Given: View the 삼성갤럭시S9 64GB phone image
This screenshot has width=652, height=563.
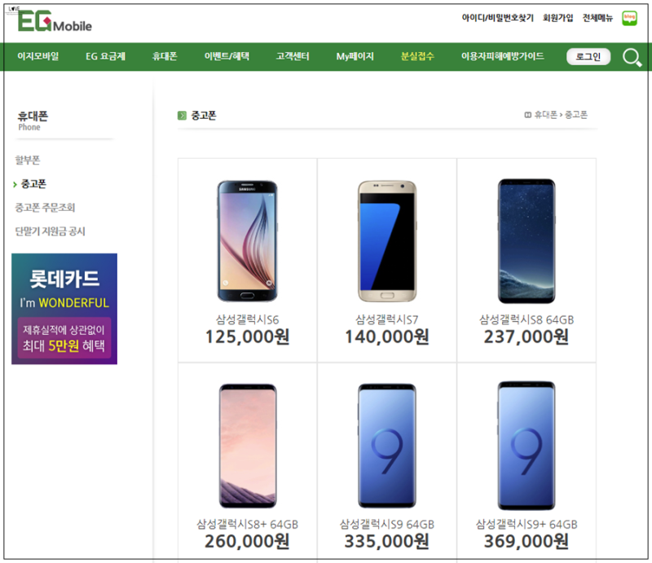Looking at the screenshot, I should pyautogui.click(x=387, y=446).
